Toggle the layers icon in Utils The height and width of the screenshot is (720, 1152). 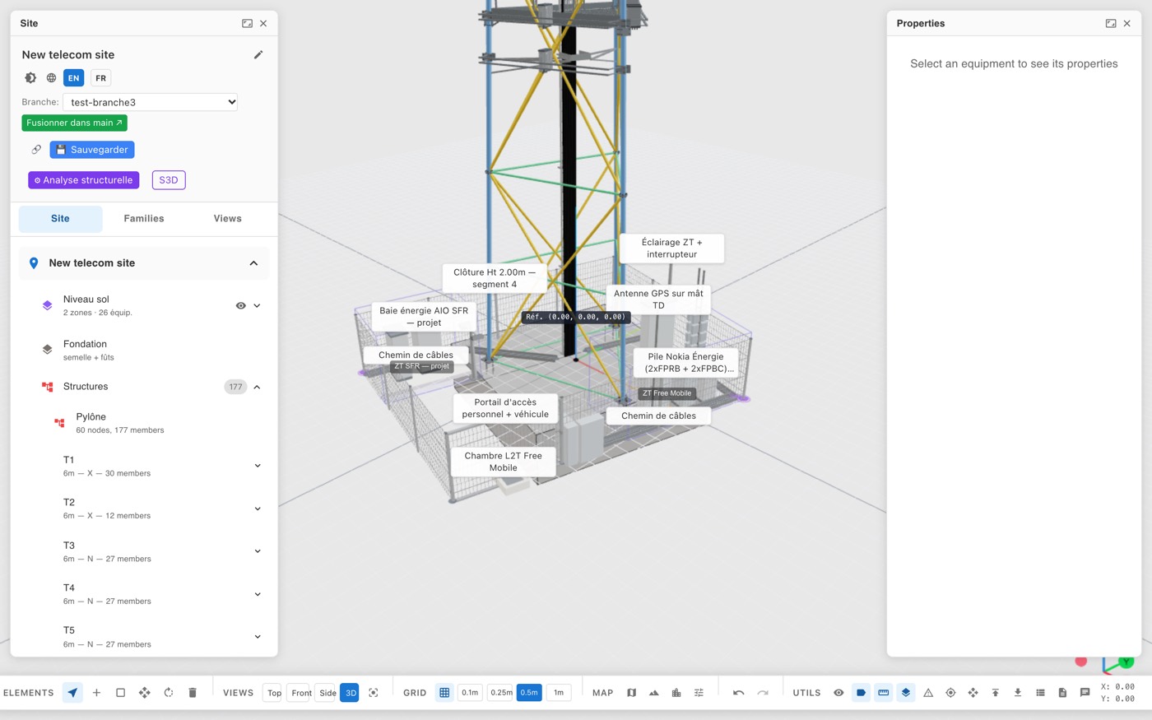pyautogui.click(x=906, y=693)
